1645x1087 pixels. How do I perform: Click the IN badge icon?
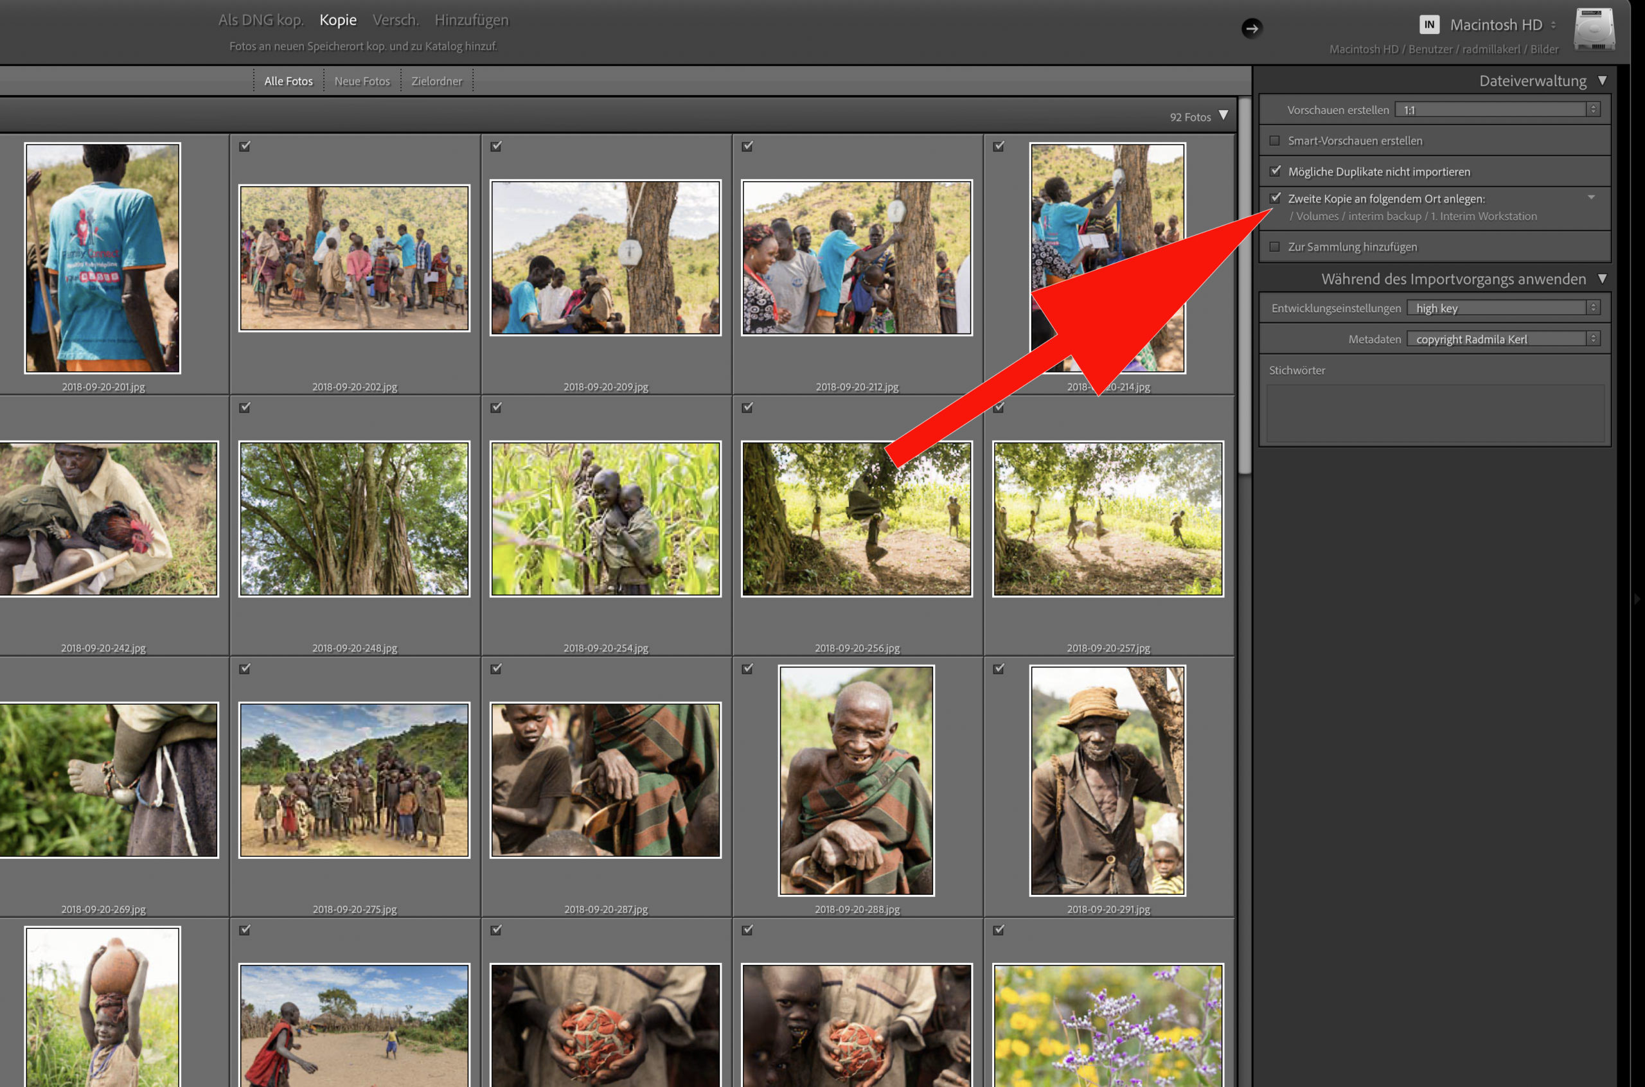click(x=1428, y=24)
